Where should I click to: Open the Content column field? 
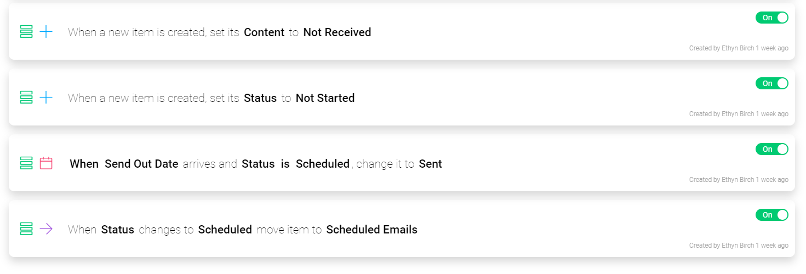tap(264, 32)
